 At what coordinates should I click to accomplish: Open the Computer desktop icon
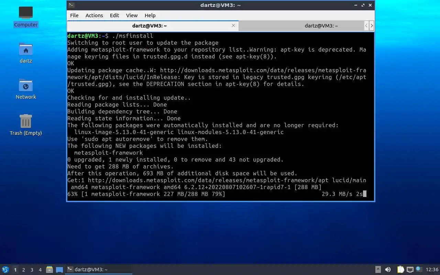pos(26,16)
